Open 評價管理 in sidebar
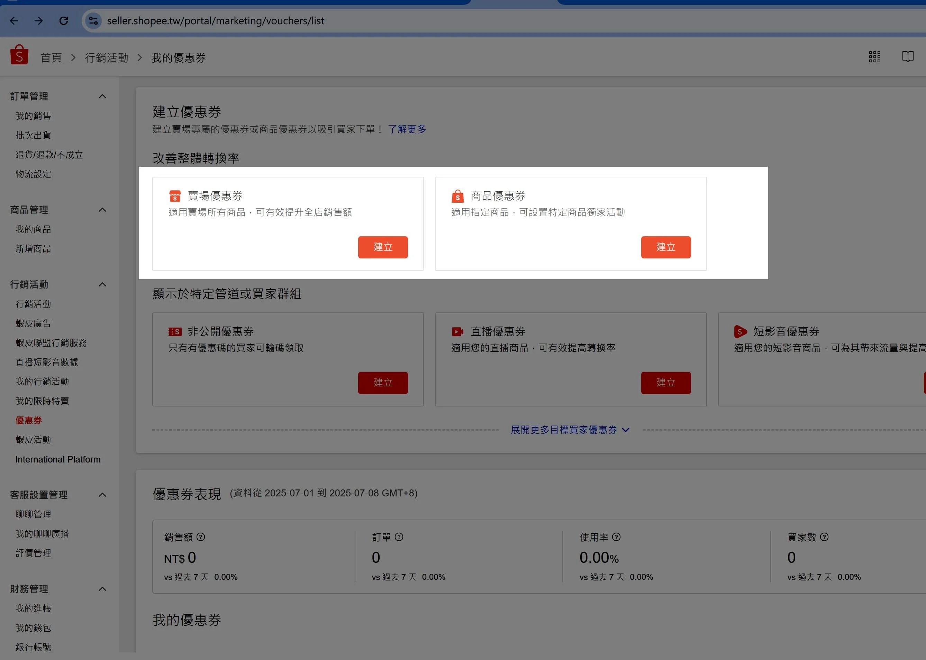Screen dimensions: 926x660 tap(33, 553)
